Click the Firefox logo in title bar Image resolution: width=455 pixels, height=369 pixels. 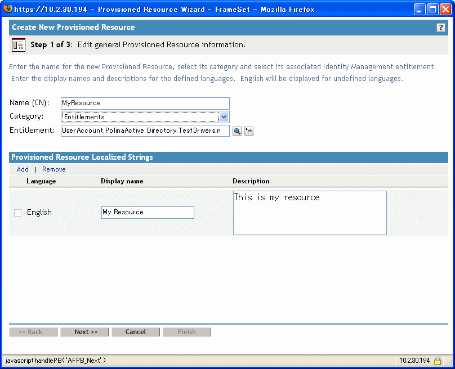pos(8,8)
